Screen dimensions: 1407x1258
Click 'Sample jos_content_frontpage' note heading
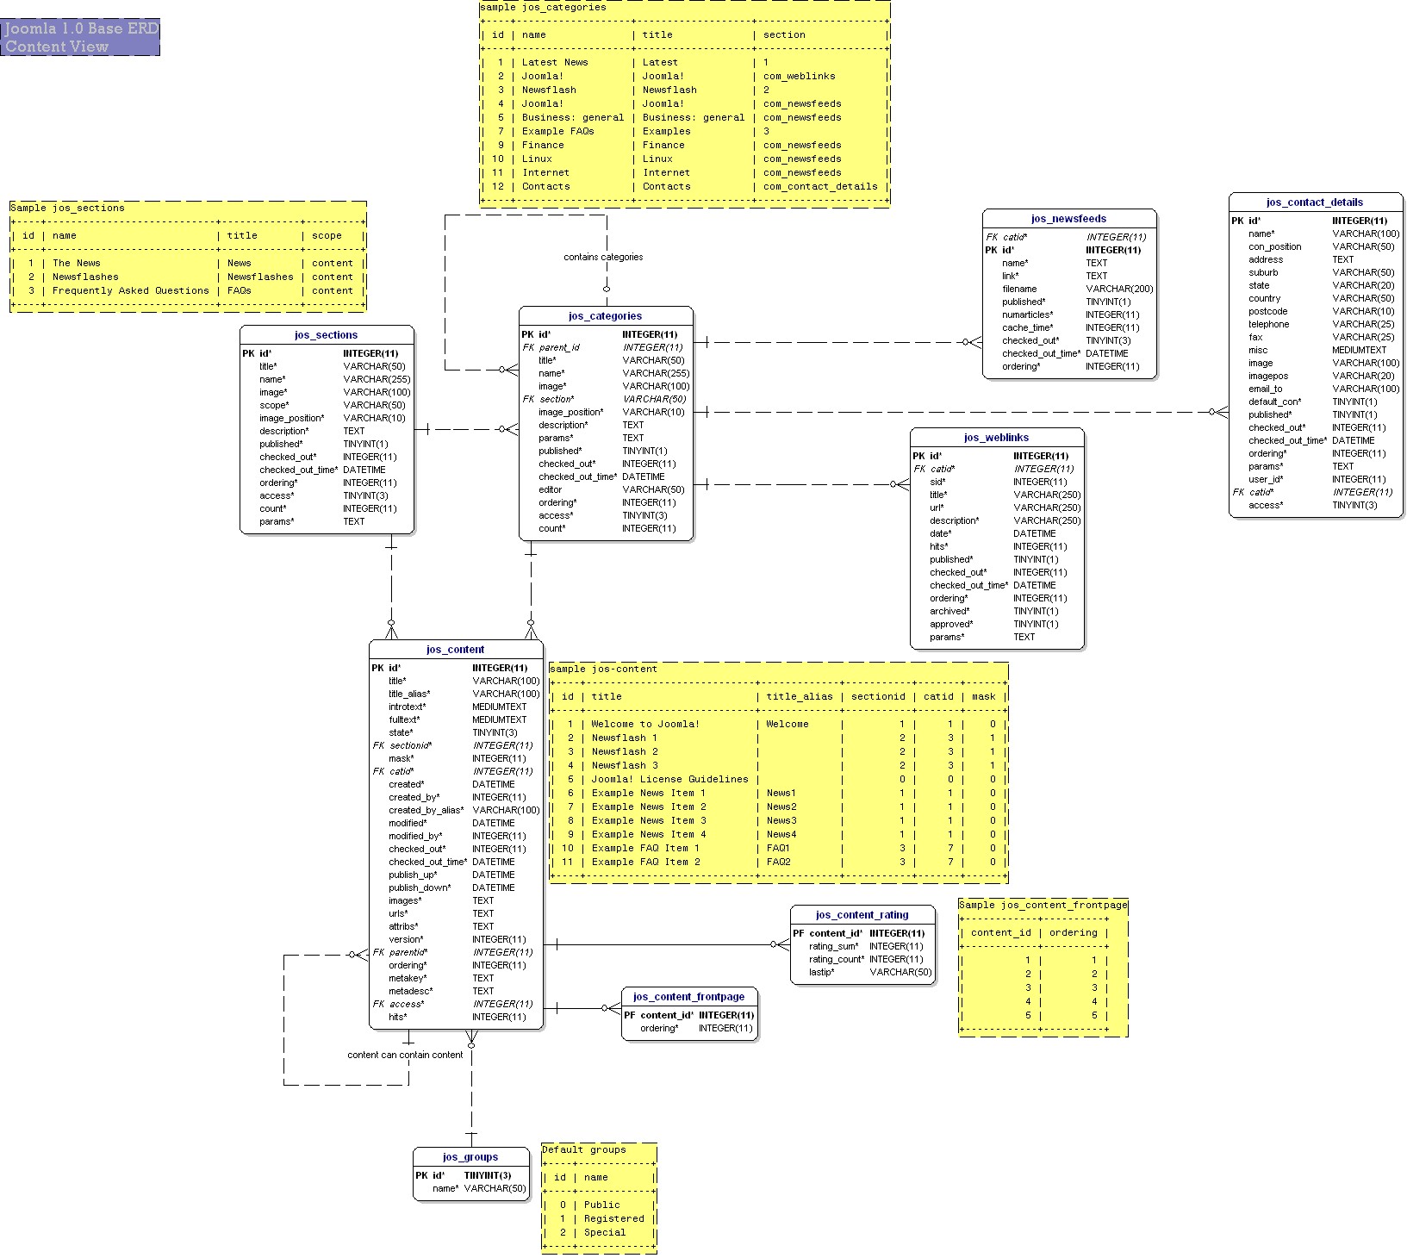click(x=1043, y=905)
